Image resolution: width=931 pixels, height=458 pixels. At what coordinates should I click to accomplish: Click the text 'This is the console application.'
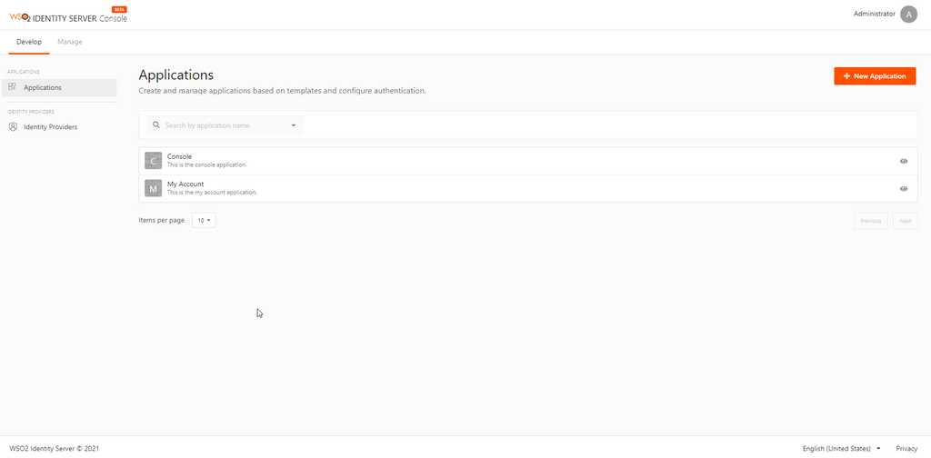[206, 164]
